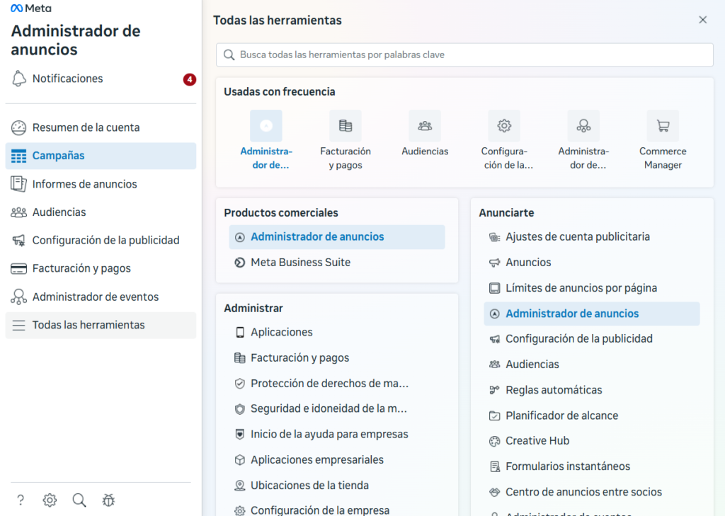Open Ajustes de cuenta publicitaria

(592, 237)
